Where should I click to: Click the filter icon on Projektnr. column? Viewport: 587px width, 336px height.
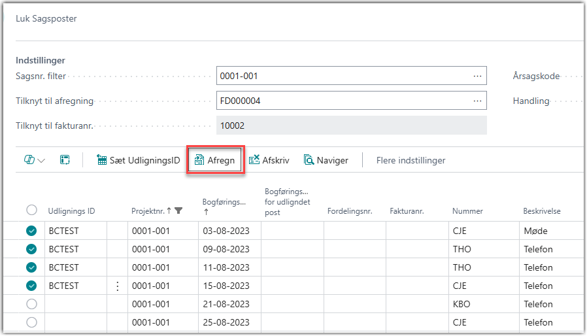(x=178, y=210)
